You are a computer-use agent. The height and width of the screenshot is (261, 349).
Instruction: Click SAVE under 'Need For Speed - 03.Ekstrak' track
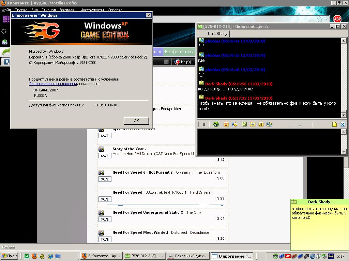105,199
